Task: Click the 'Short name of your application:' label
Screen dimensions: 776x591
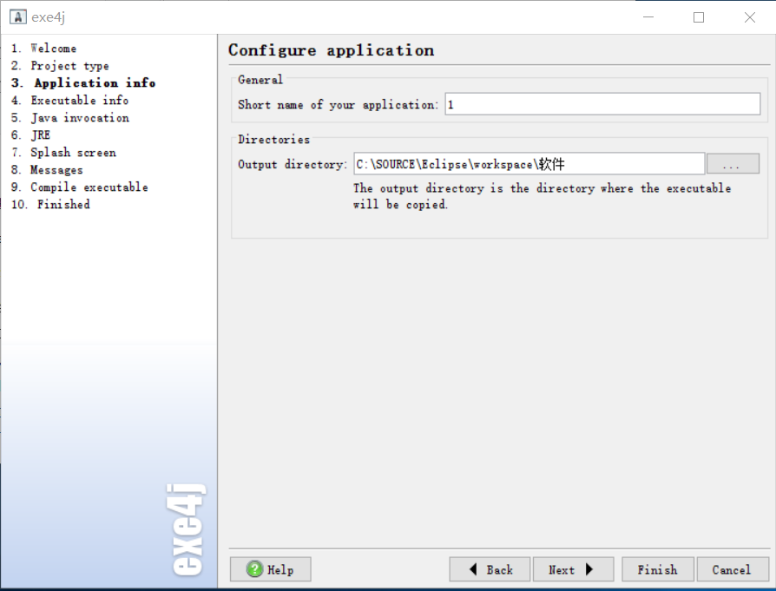Action: (x=338, y=105)
